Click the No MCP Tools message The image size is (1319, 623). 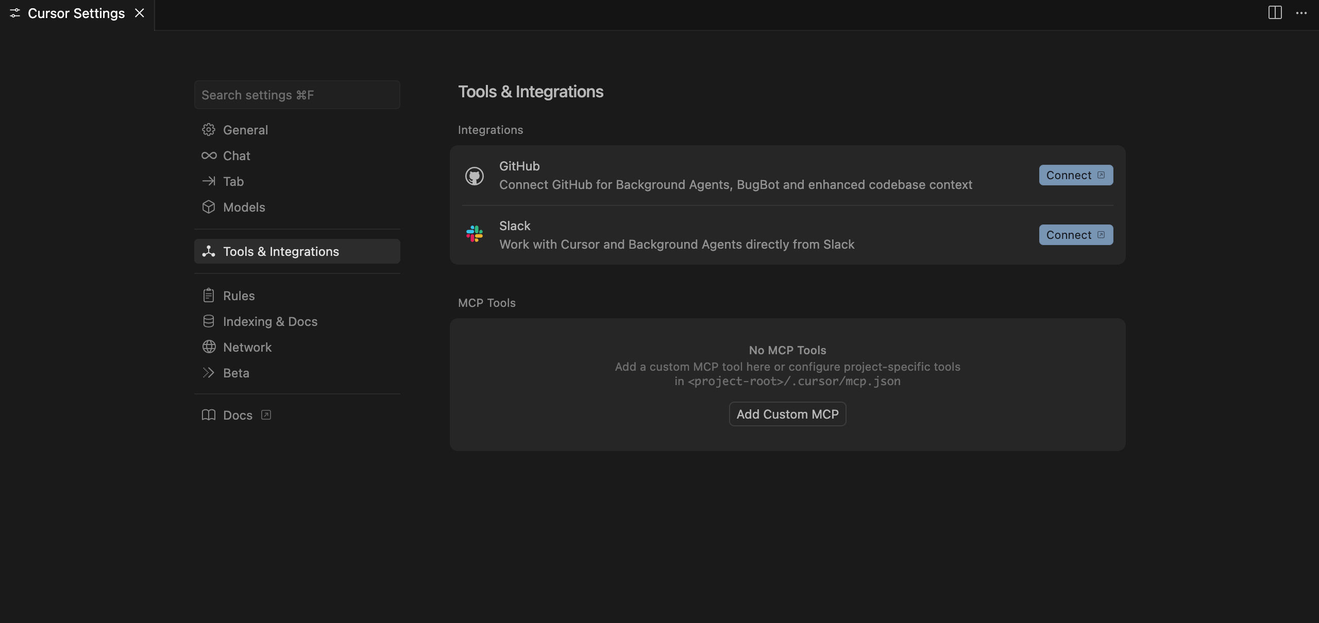tap(787, 350)
